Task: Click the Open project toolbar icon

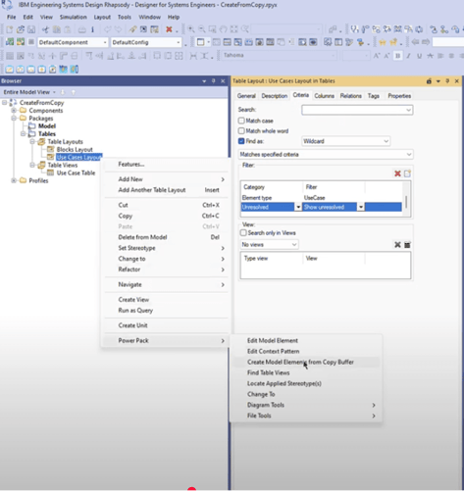Action: [x=21, y=29]
